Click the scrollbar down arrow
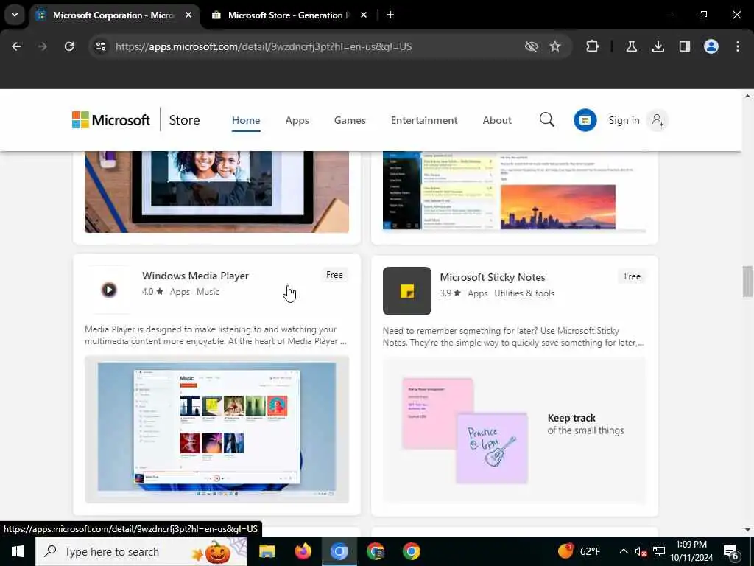Image resolution: width=754 pixels, height=566 pixels. [747, 530]
